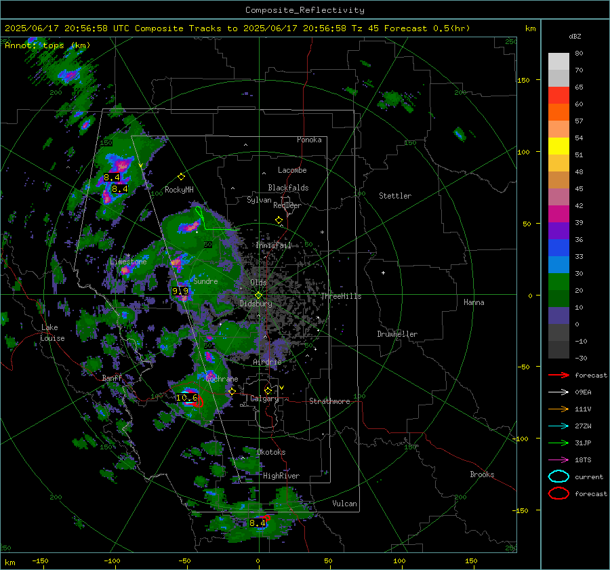This screenshot has width=610, height=570.
Task: Click the Okotoks town label
Action: (x=271, y=452)
